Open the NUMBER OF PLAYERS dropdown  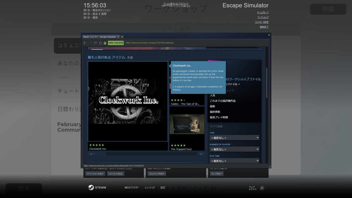pyautogui.click(x=234, y=149)
